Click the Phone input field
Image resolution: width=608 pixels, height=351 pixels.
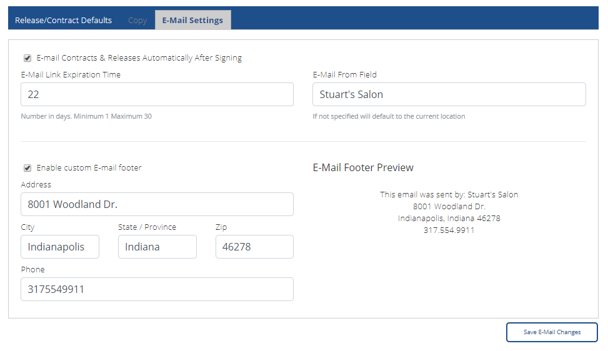pyautogui.click(x=157, y=289)
